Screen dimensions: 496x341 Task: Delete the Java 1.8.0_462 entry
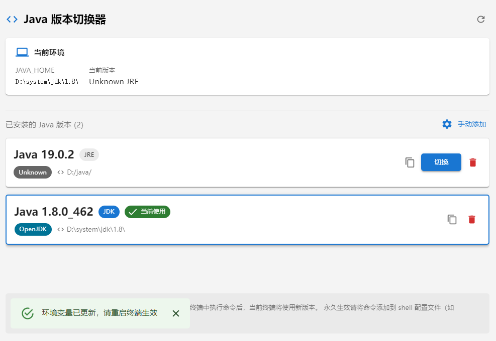471,220
